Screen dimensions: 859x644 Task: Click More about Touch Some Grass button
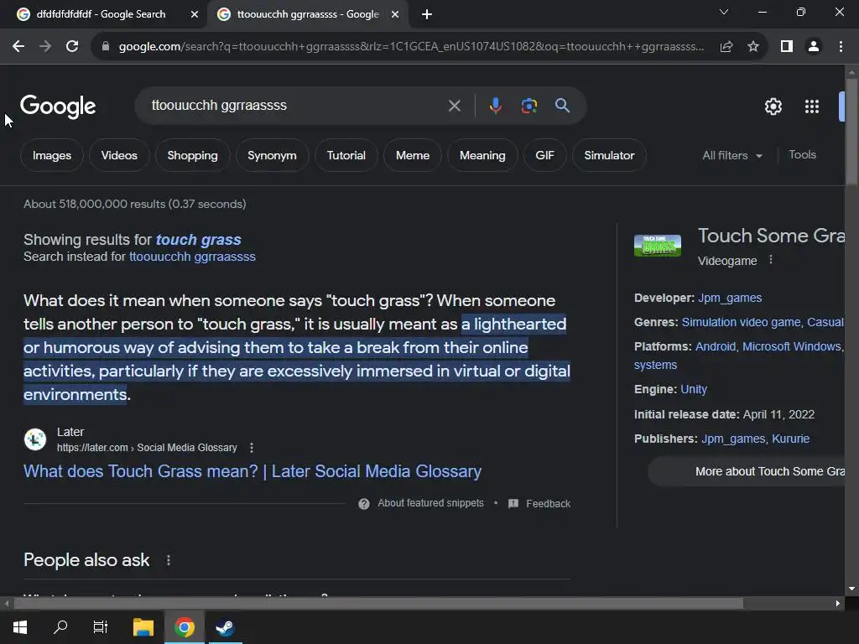747,471
